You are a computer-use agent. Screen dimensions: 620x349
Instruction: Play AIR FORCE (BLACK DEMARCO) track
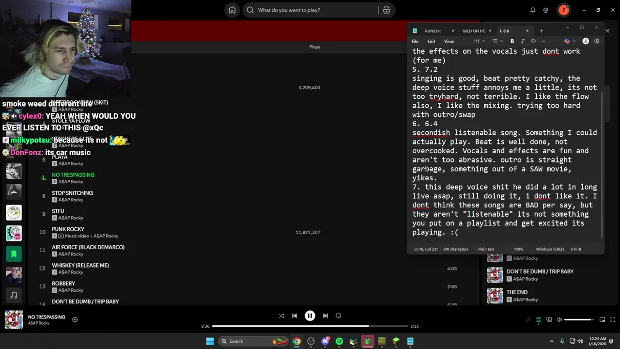click(x=88, y=247)
